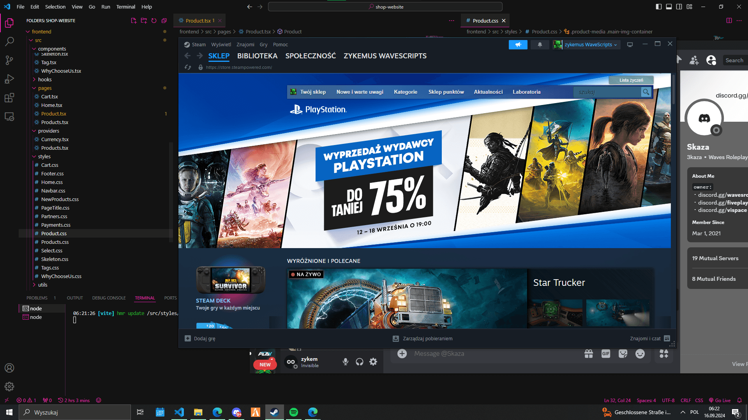Open the VS Code Explorer view
The height and width of the screenshot is (420, 748).
(x=9, y=23)
